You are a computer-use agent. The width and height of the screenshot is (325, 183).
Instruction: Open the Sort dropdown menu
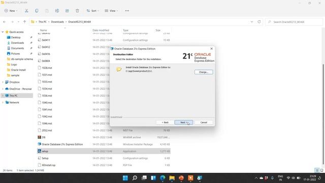[x=92, y=11]
